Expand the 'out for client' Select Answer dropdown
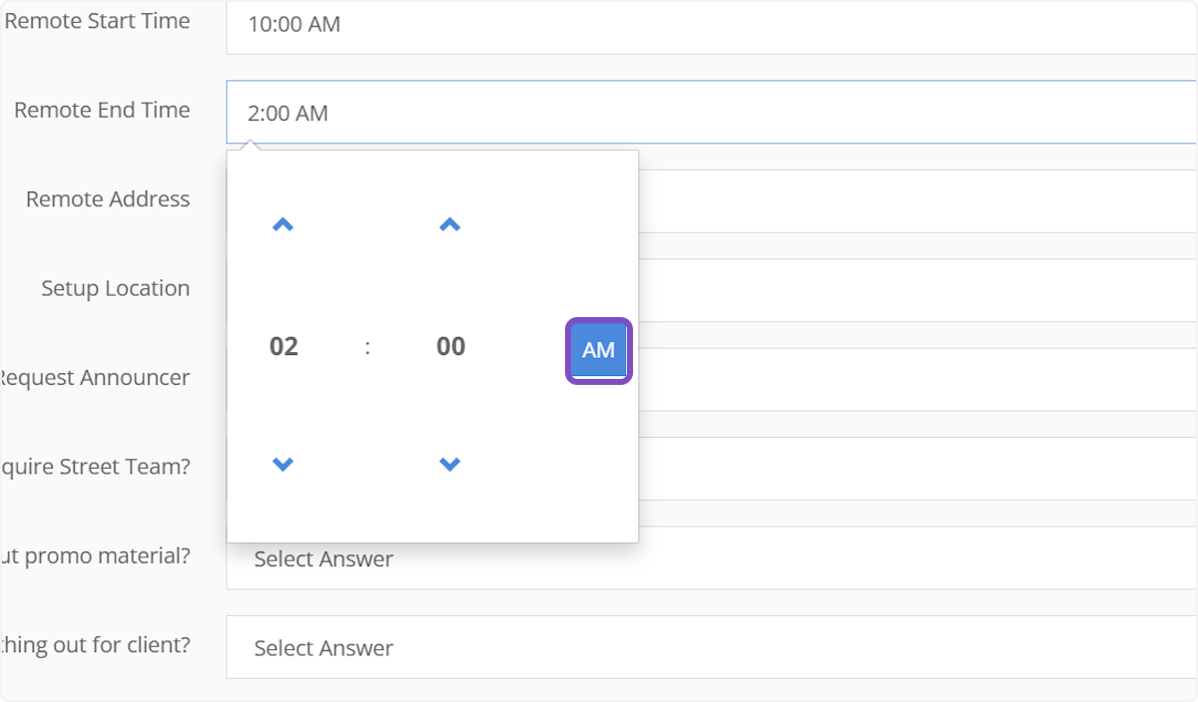The image size is (1198, 702). click(709, 648)
